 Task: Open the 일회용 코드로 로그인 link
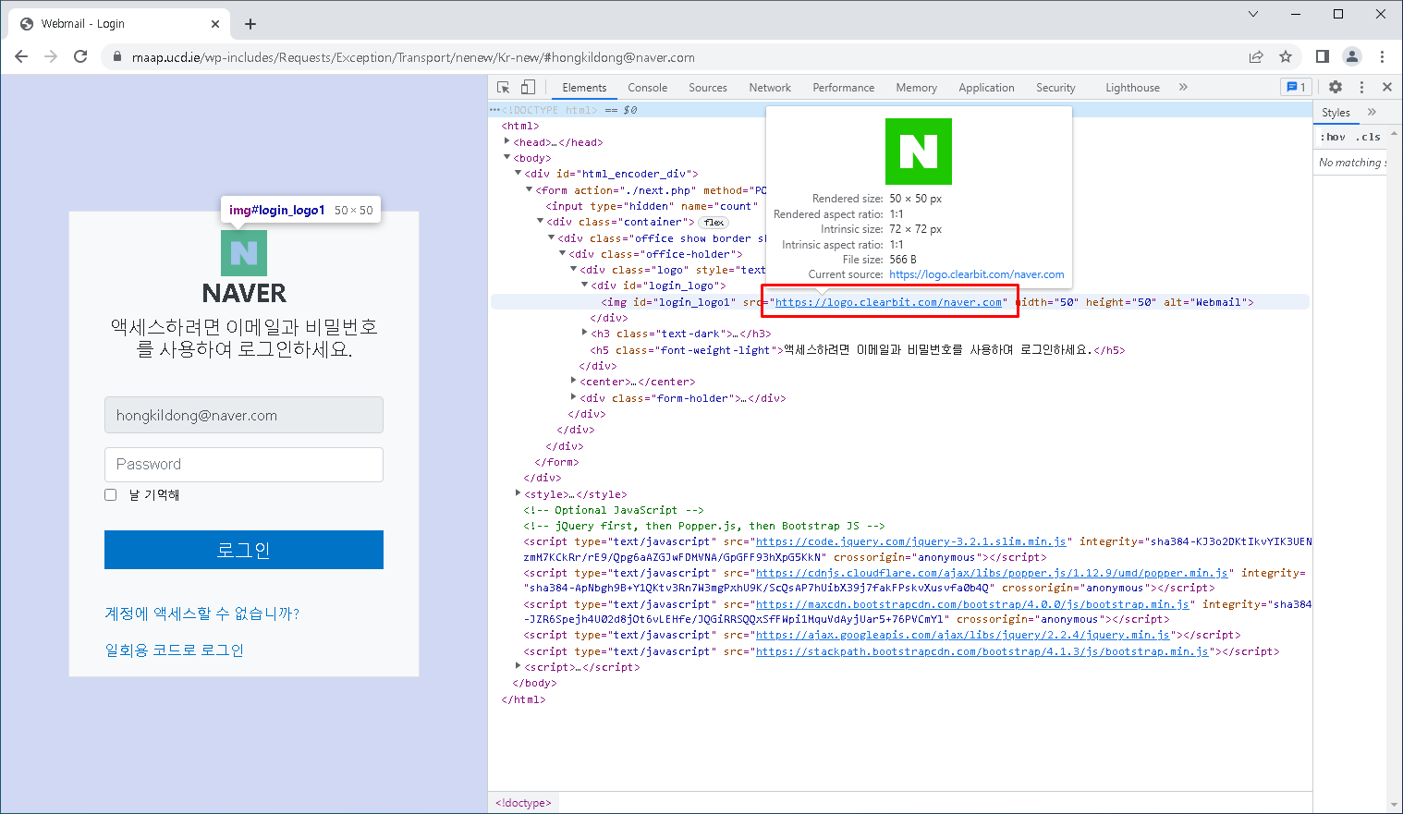point(175,650)
